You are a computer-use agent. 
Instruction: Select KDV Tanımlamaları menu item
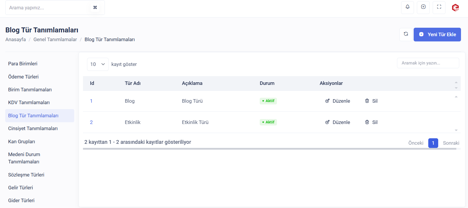(29, 102)
